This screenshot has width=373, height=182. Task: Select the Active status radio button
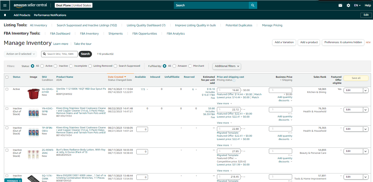pos(42,66)
